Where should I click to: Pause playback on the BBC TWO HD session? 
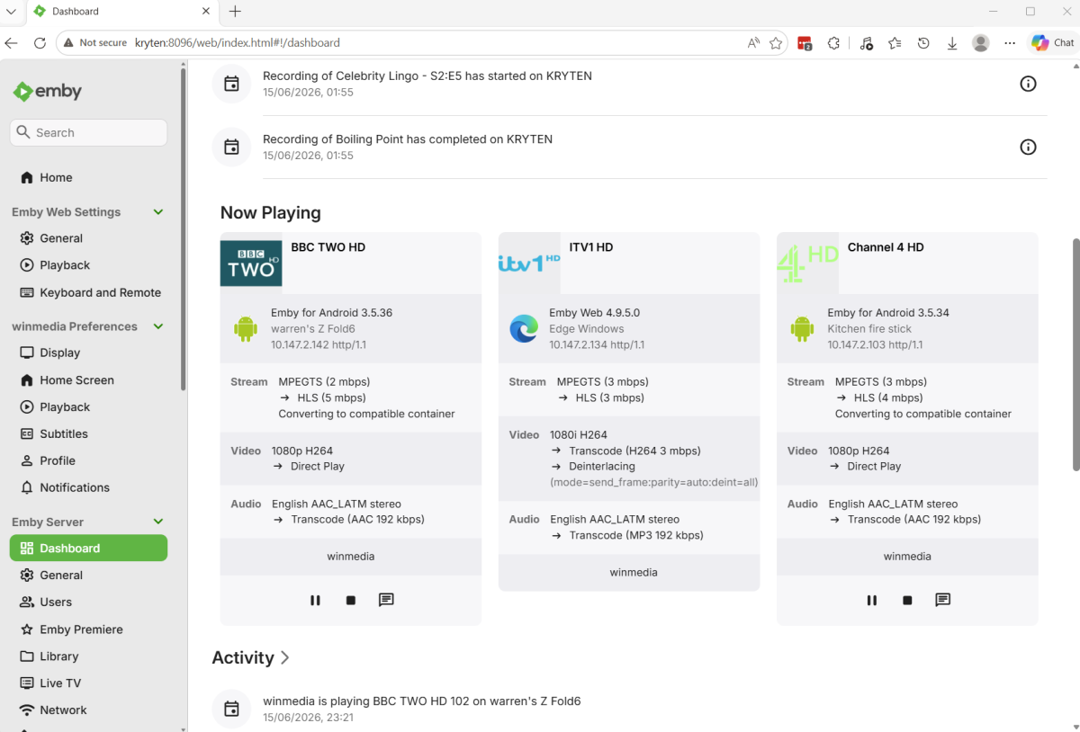point(315,600)
